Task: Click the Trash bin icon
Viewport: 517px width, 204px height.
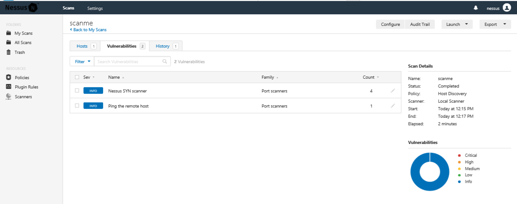Action: click(x=8, y=52)
